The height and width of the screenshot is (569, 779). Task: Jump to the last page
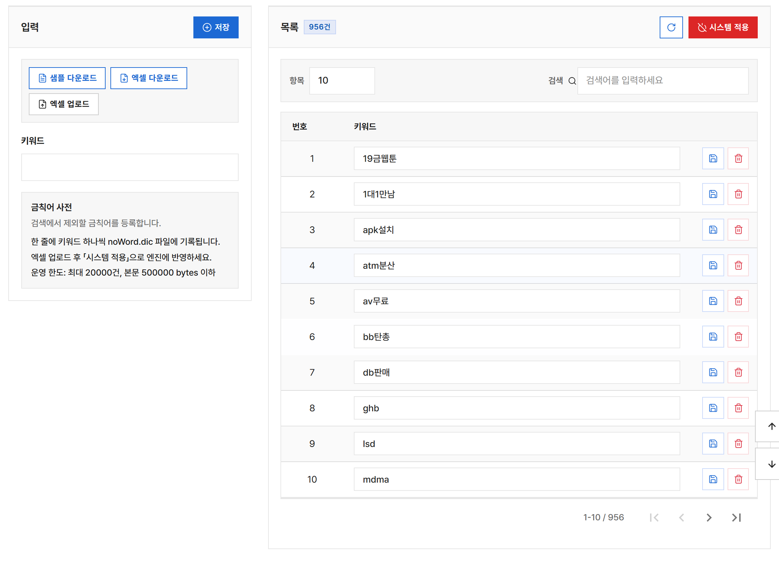point(736,518)
